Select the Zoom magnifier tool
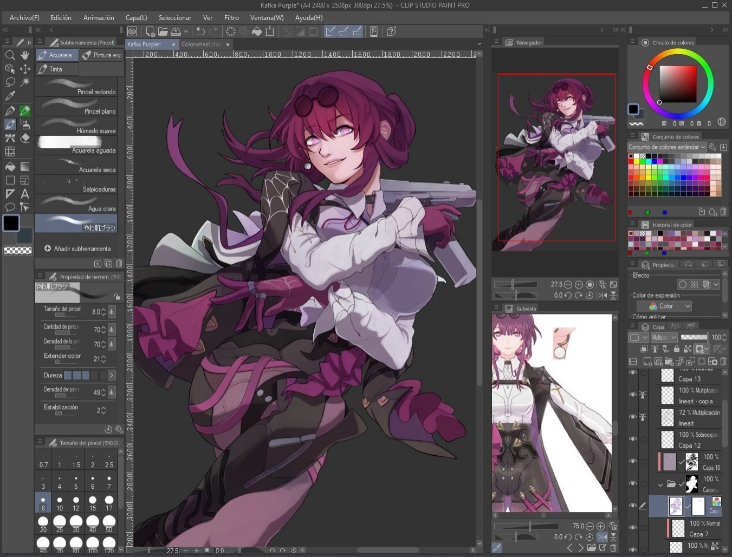The width and height of the screenshot is (732, 557). click(10, 55)
